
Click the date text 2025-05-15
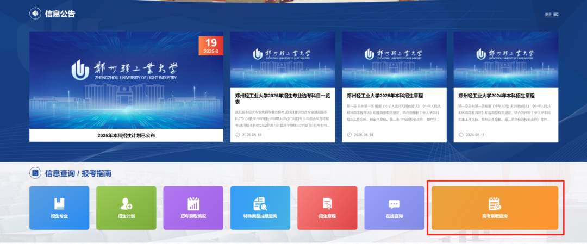pyautogui.click(x=252, y=135)
